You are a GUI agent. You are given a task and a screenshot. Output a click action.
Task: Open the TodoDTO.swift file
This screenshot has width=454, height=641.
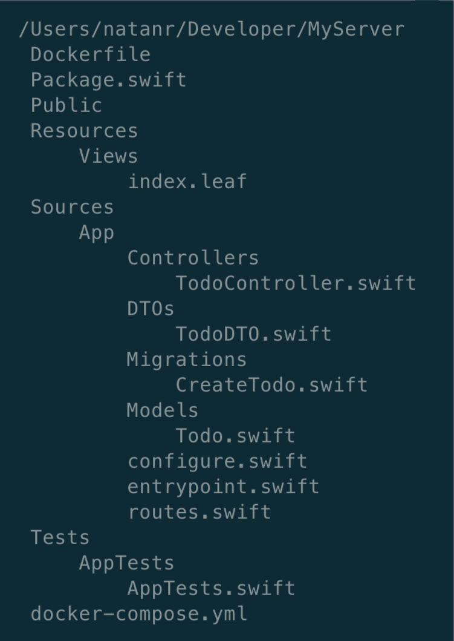click(x=253, y=334)
